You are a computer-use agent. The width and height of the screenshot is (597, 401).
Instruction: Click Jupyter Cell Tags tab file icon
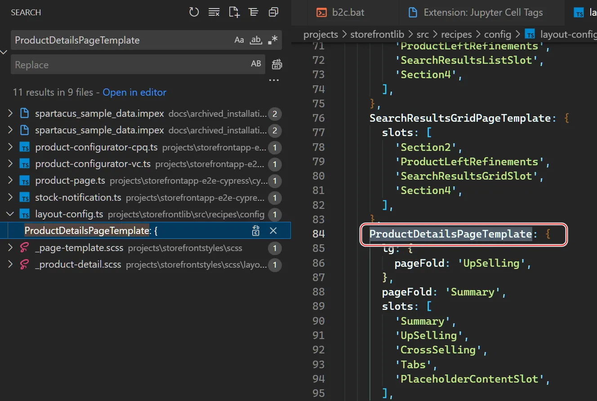[413, 13]
